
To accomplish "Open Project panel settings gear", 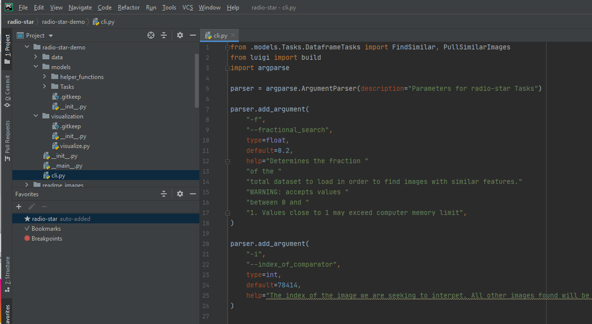I will click(x=180, y=35).
